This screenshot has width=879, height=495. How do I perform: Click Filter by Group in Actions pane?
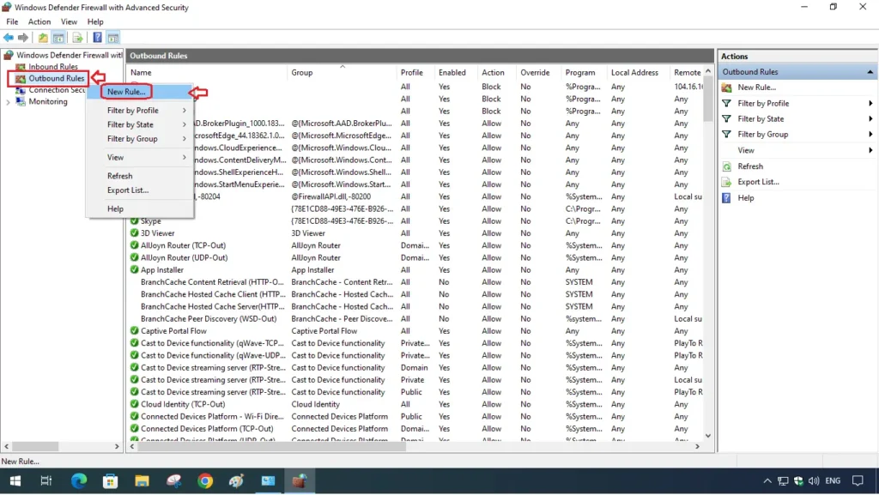point(762,135)
